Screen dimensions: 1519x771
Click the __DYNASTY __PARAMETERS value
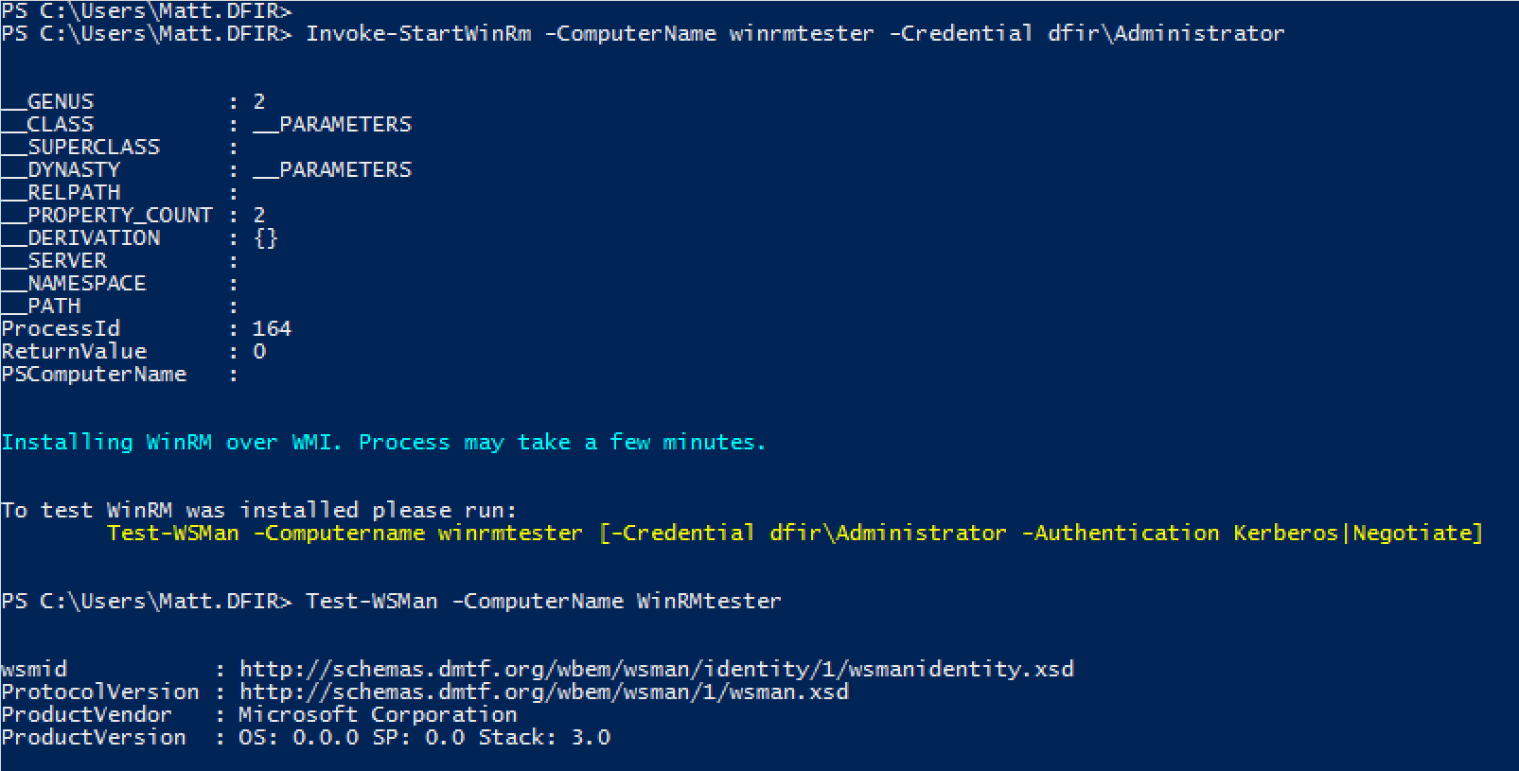point(332,170)
